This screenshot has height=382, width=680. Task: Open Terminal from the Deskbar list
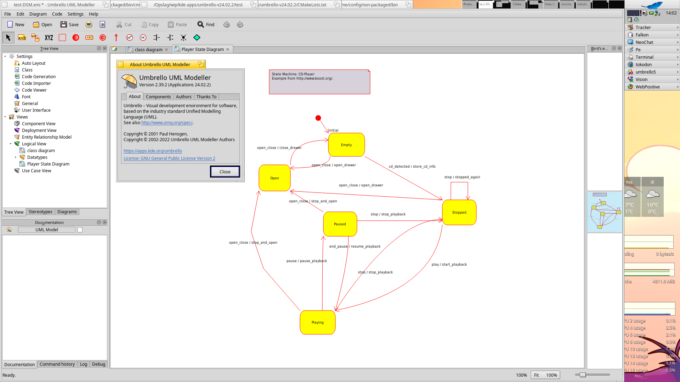644,57
